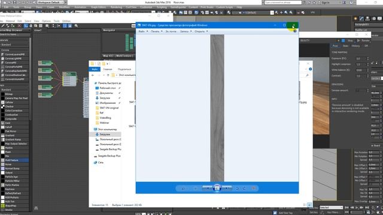383x215 pixels.
Task: Click the Search by Name field in browser
Action: (14, 35)
